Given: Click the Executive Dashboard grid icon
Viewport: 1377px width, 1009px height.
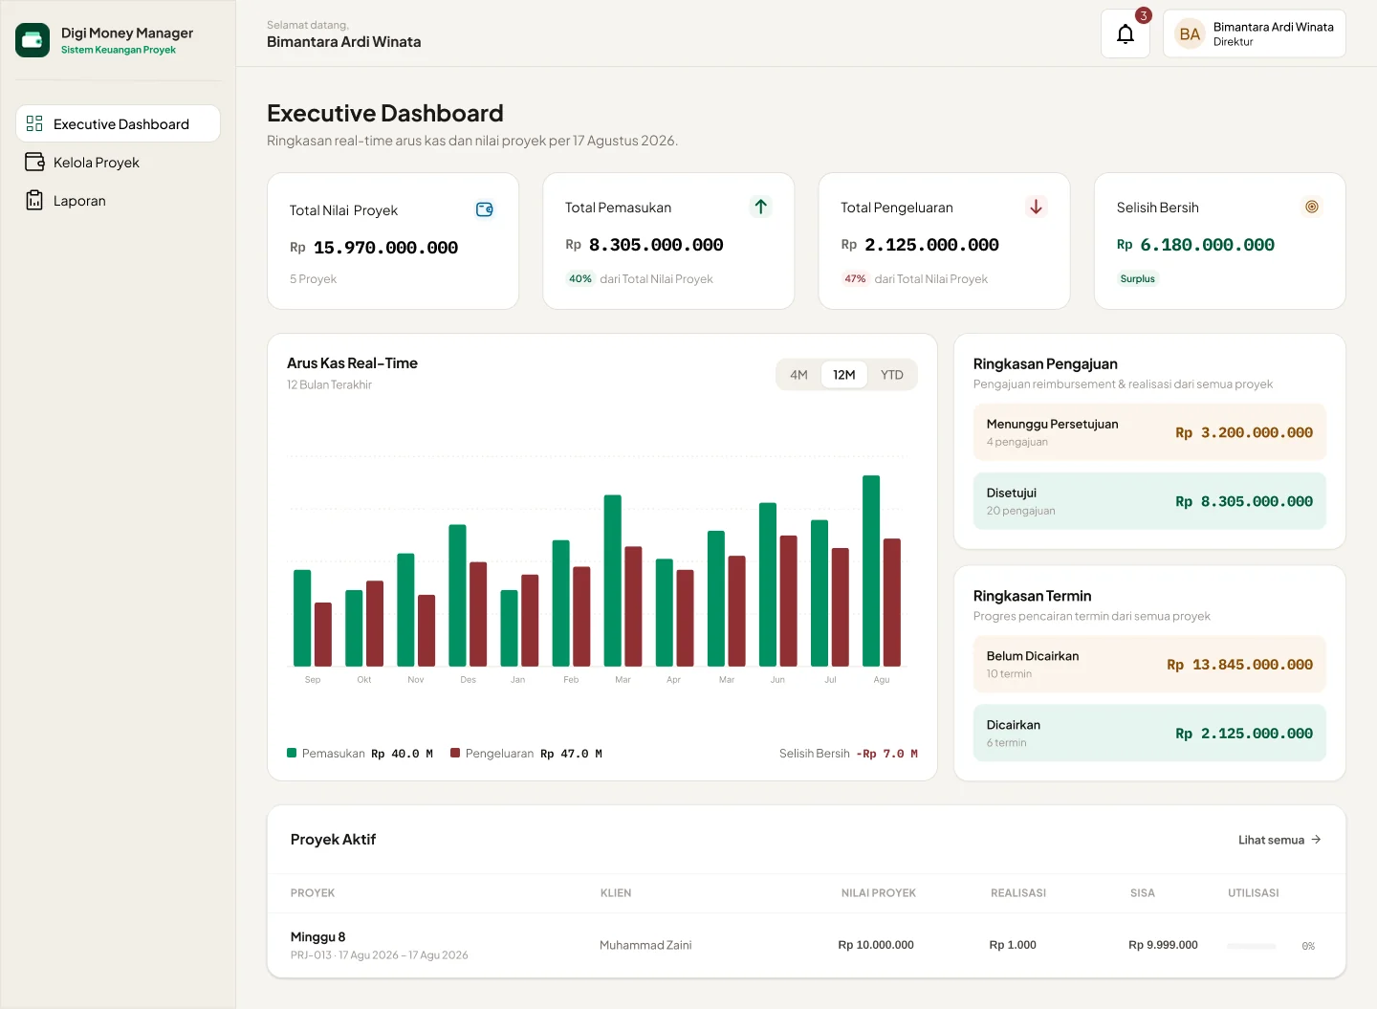Looking at the screenshot, I should tap(34, 123).
